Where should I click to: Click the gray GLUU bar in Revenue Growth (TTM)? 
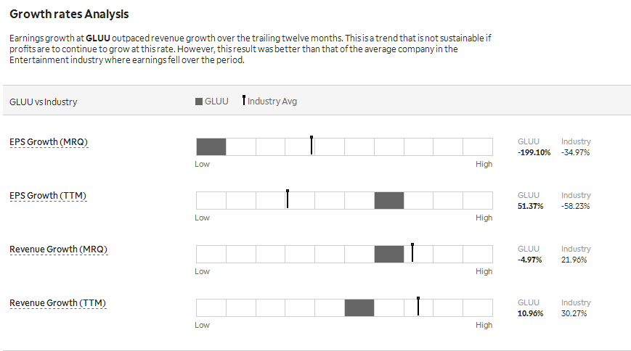[x=359, y=307]
